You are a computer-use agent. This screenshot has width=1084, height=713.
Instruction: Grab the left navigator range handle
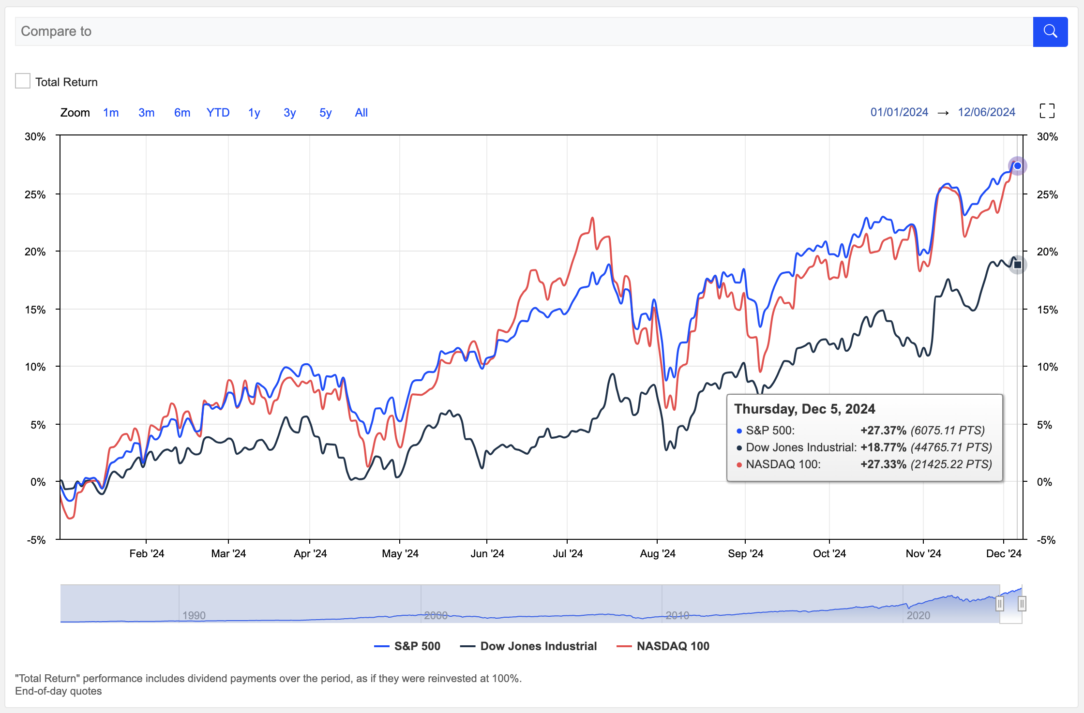tap(1000, 604)
